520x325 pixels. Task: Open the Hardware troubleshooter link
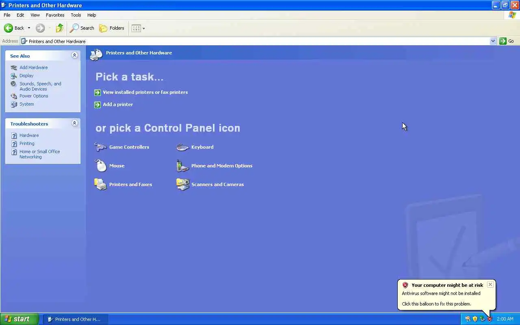[29, 135]
